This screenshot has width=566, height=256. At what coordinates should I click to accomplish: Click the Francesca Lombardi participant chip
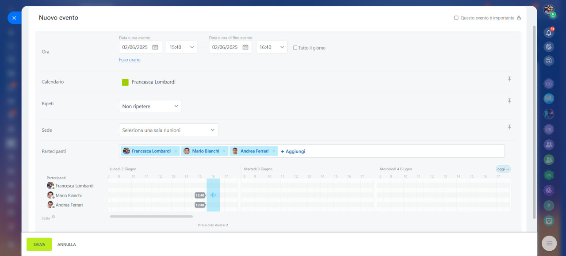[x=150, y=151]
